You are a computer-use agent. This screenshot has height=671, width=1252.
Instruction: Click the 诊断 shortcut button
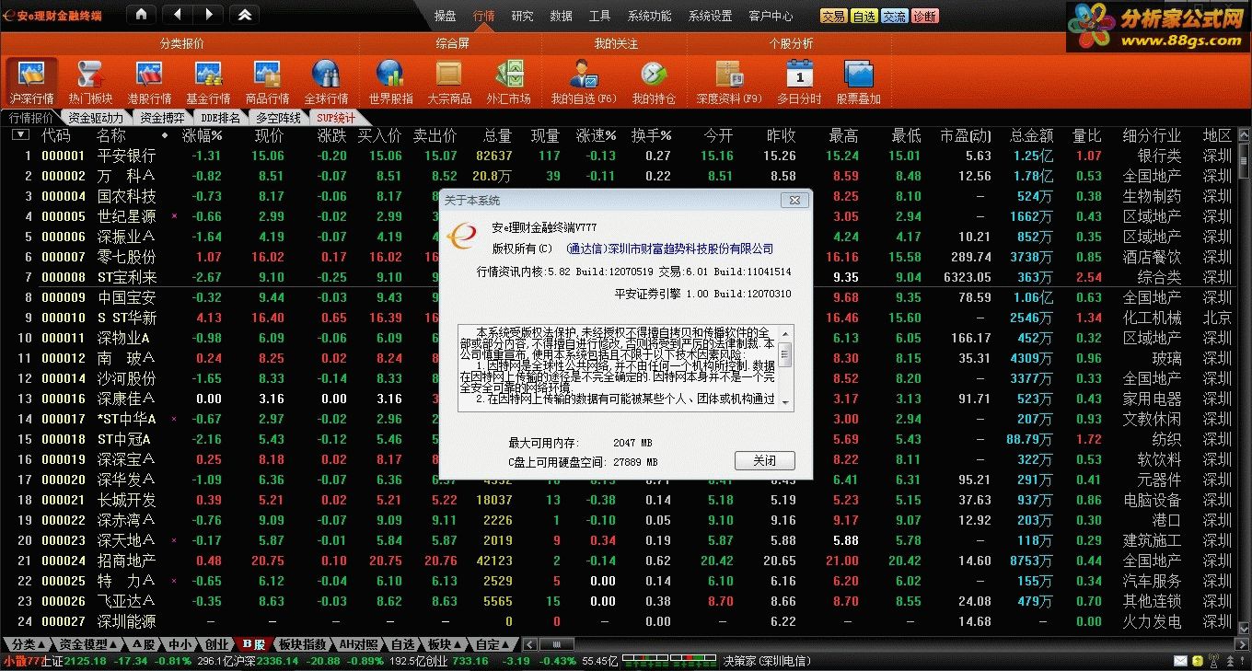(924, 16)
